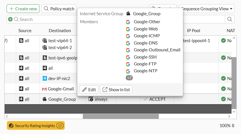Screen dimensions: 241x134
Task: Click the Create new button
Action: [x=23, y=9]
